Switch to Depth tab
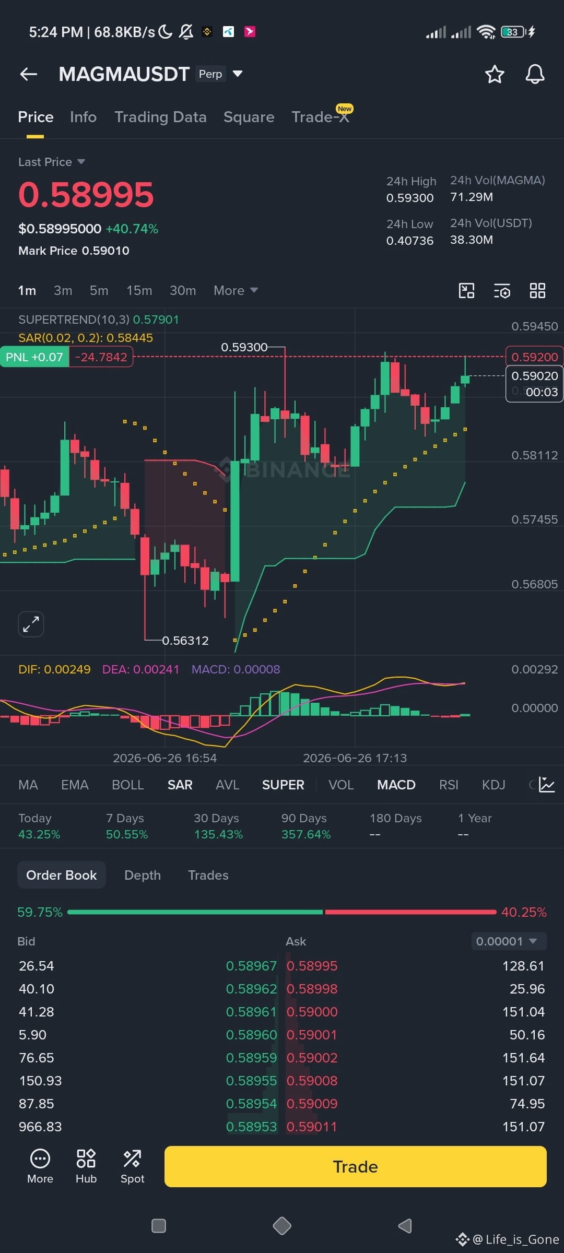This screenshot has height=1253, width=564. [143, 875]
